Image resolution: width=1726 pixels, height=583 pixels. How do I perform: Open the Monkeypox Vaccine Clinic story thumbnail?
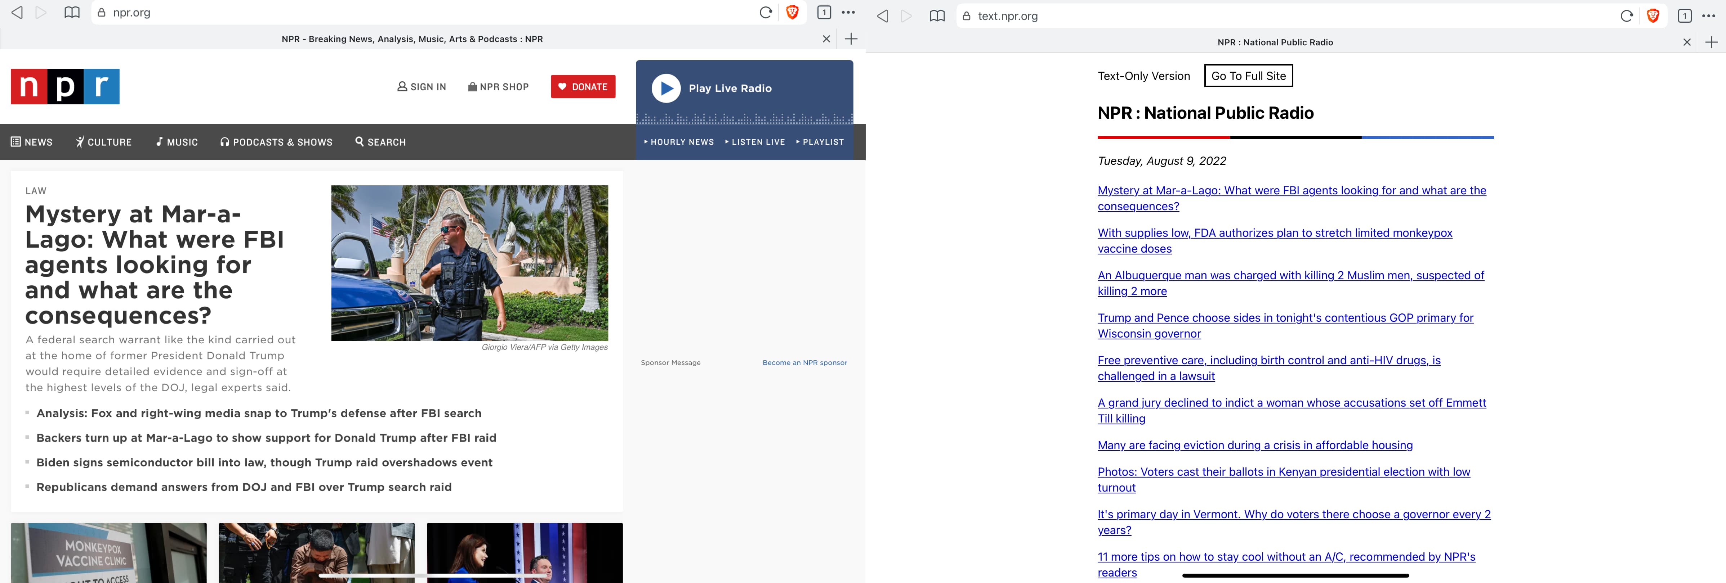click(108, 553)
